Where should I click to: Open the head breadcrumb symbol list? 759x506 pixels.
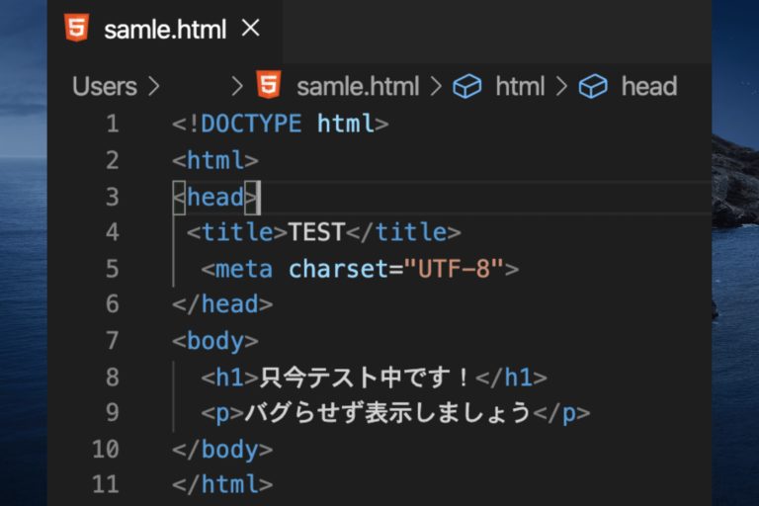(x=648, y=87)
